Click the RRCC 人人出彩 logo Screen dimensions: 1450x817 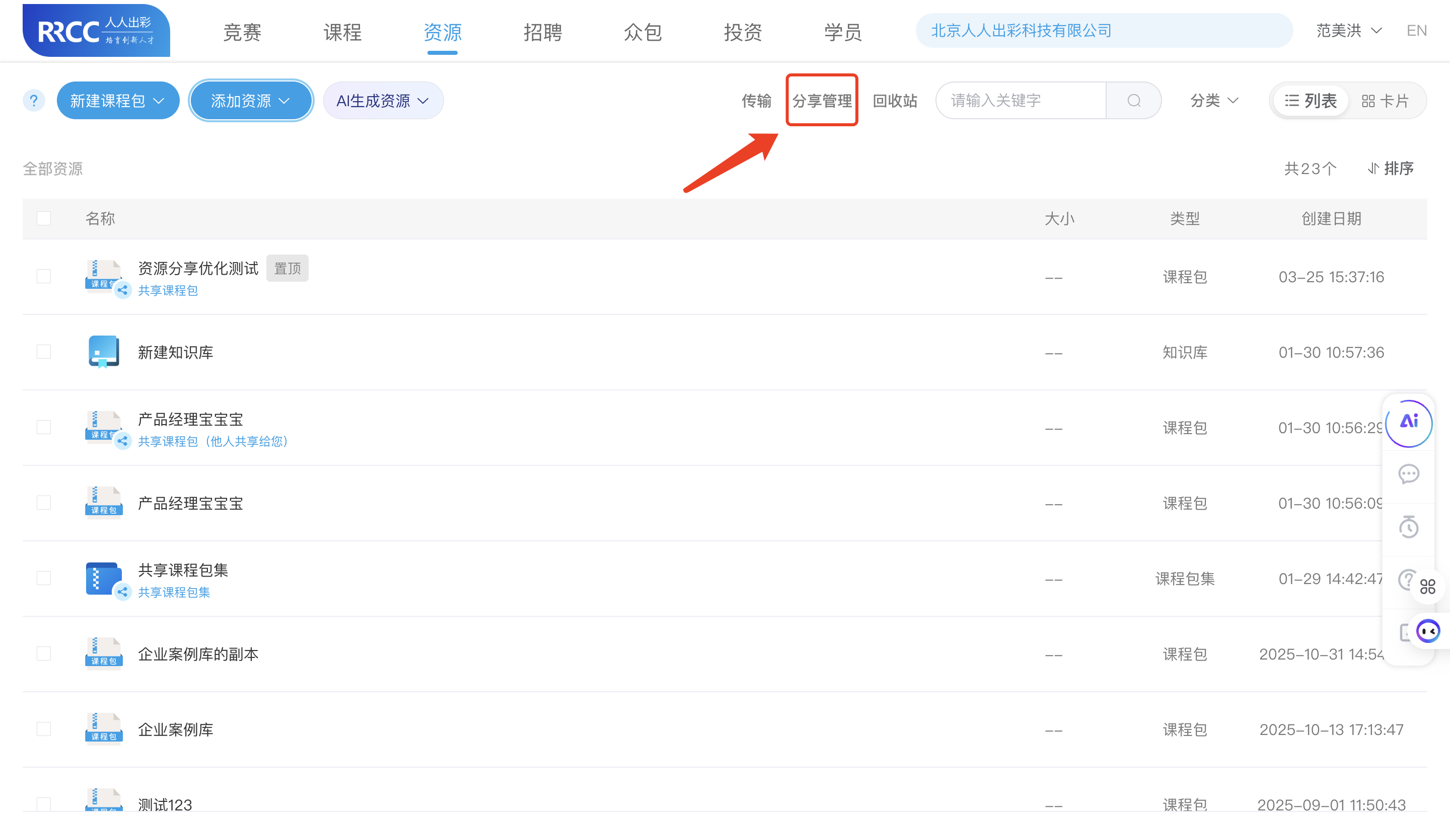[x=96, y=30]
